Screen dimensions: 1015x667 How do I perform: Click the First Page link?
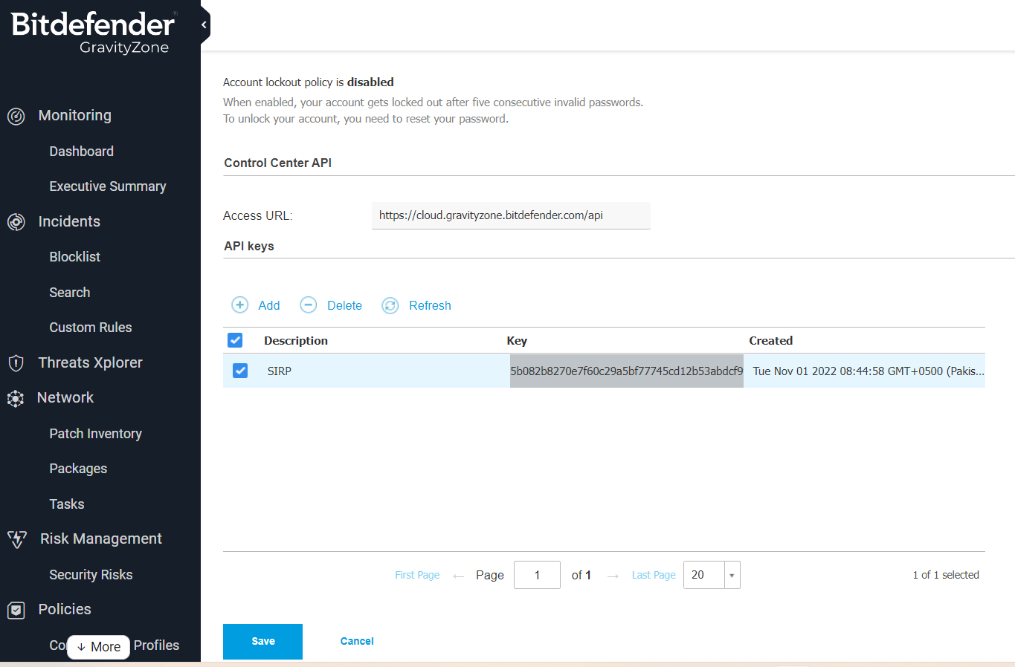click(x=417, y=575)
